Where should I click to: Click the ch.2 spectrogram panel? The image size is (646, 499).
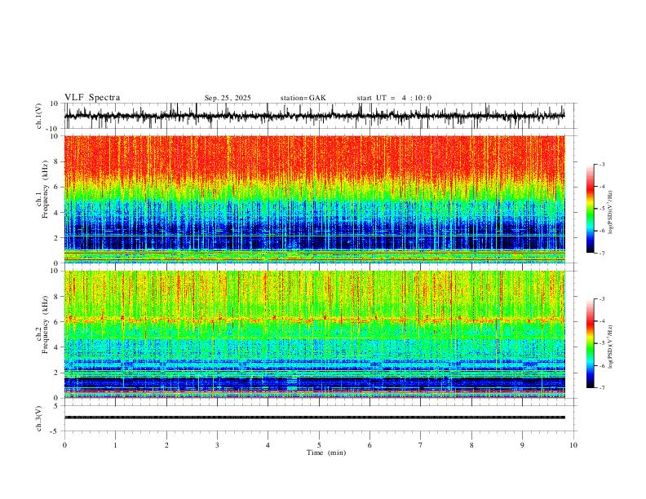(x=314, y=334)
